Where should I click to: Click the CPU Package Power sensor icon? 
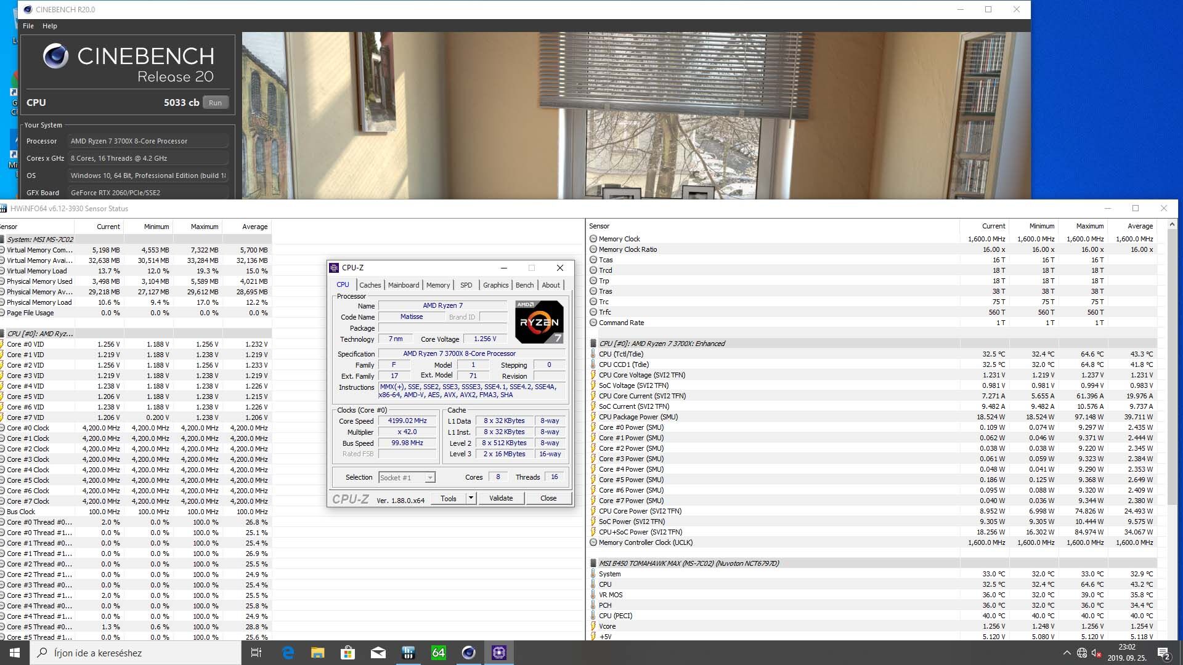coord(593,417)
